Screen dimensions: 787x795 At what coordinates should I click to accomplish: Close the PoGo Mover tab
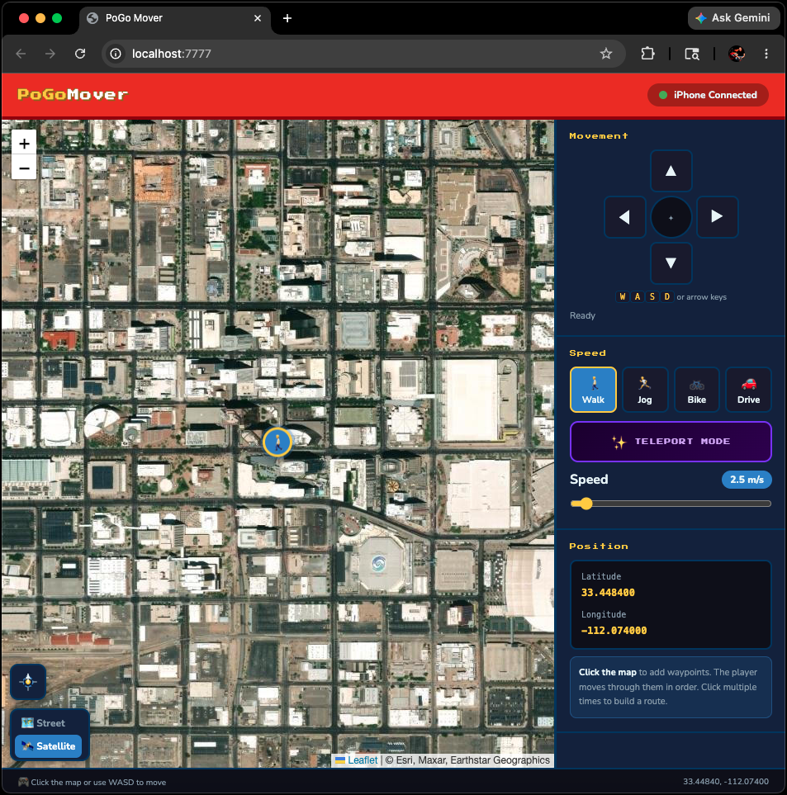coord(258,18)
